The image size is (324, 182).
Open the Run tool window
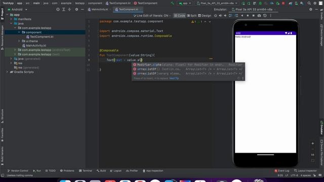pyautogui.click(x=37, y=171)
